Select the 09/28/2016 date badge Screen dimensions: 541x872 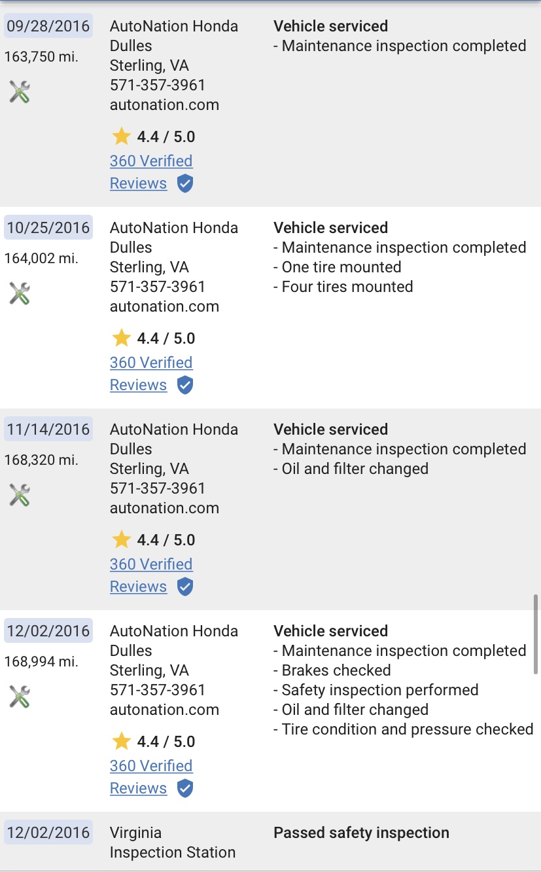[x=48, y=26]
